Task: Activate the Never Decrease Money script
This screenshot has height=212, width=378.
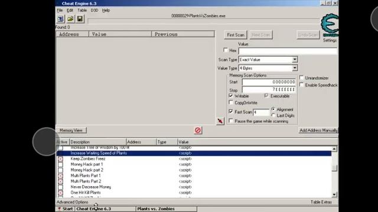Action: click(60, 187)
